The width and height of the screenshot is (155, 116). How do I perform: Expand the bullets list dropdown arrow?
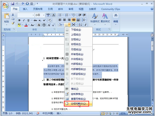click(x=63, y=15)
